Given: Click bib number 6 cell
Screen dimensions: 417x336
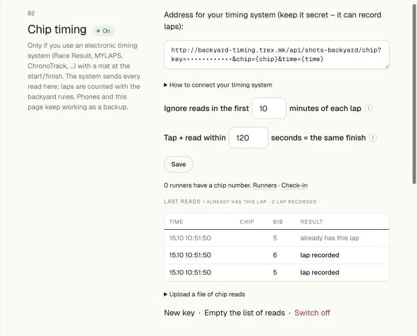Looking at the screenshot, I should point(275,255).
